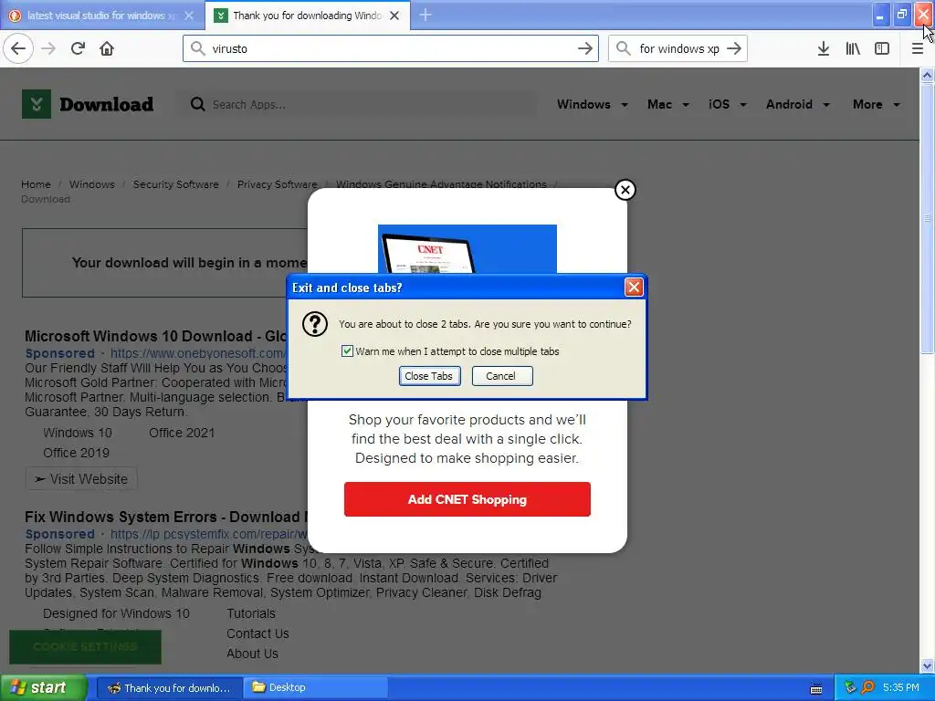
Task: Click the page scrollbar up arrow
Action: click(928, 75)
